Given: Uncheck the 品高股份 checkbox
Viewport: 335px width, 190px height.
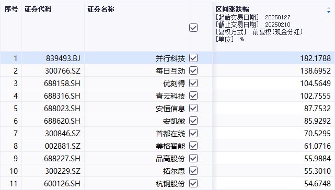Looking at the screenshot, I should coord(193,158).
